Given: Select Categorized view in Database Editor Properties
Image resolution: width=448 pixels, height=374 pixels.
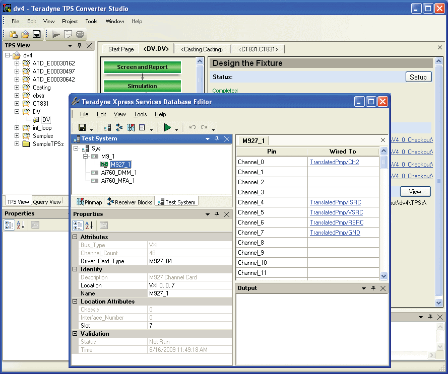Looking at the screenshot, I should tap(78, 226).
